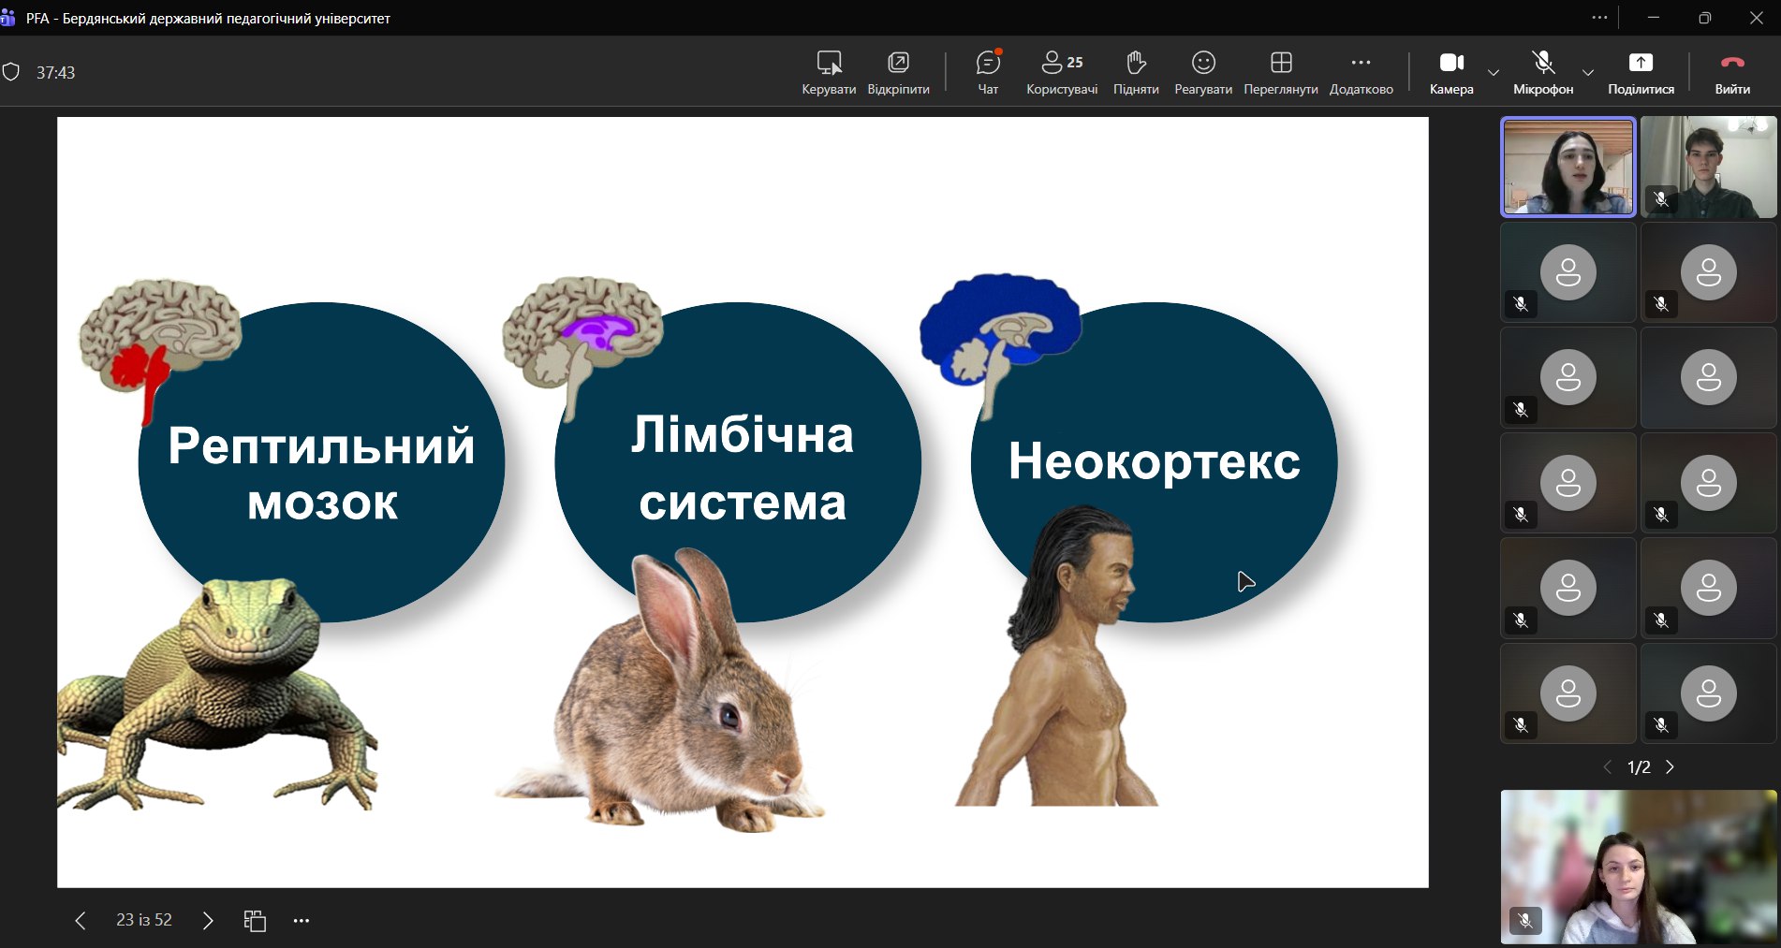Click Поділитися to share screen
Viewport: 1781px width, 948px height.
tap(1641, 72)
